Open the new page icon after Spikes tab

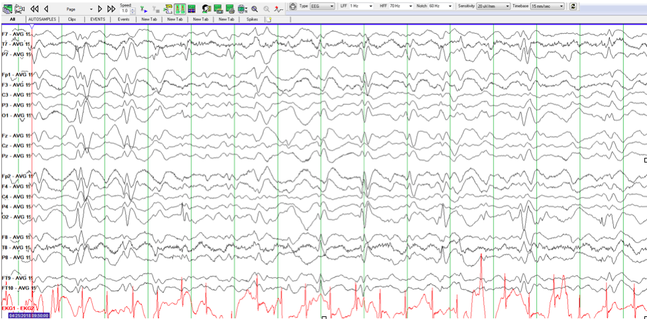point(268,19)
